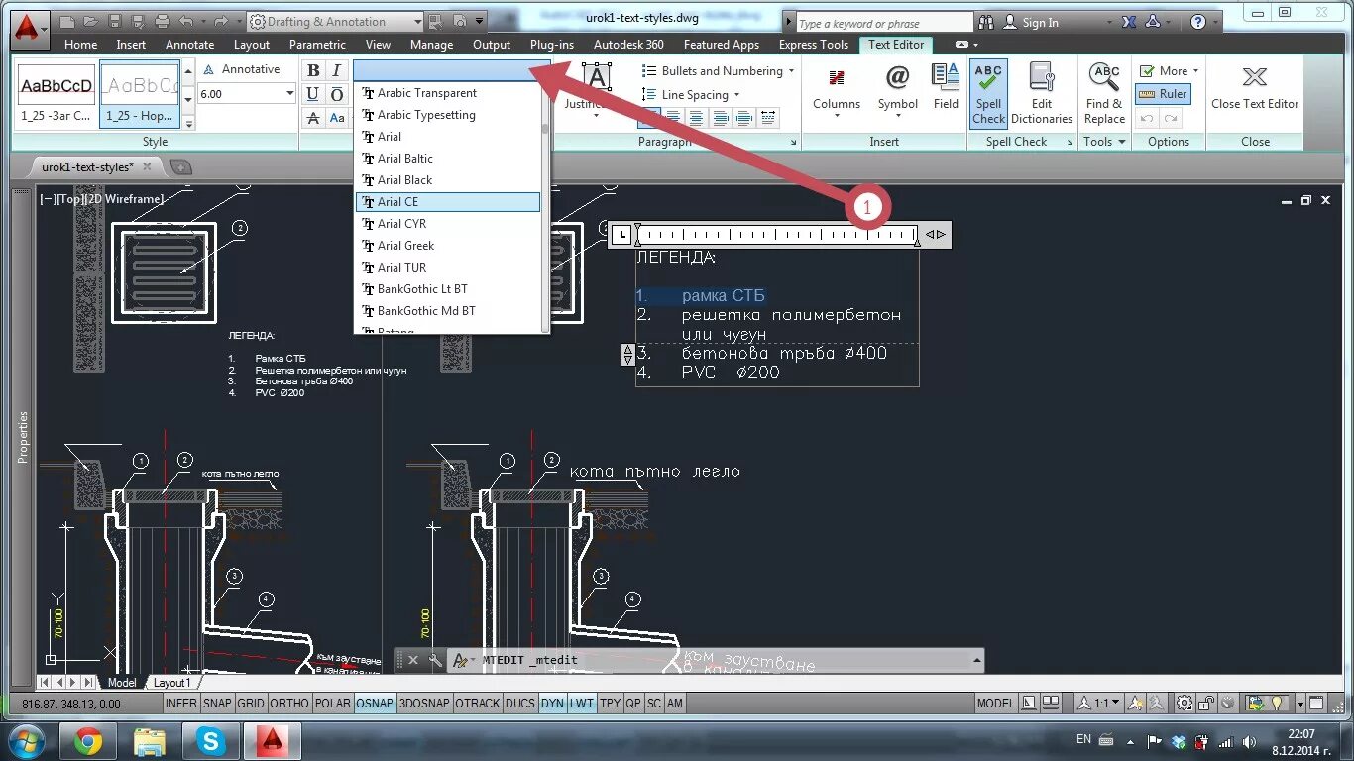Apply Strikethrough text formatting

click(313, 118)
